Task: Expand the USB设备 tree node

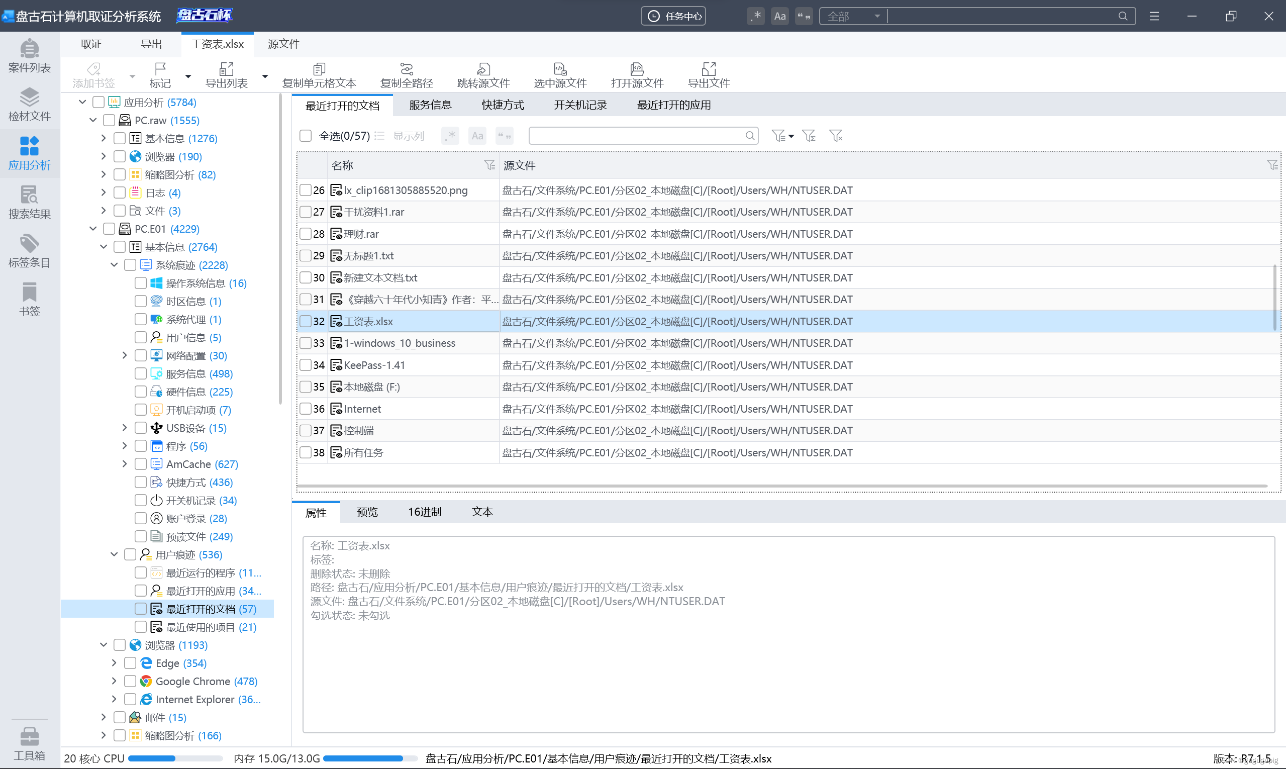Action: click(124, 428)
